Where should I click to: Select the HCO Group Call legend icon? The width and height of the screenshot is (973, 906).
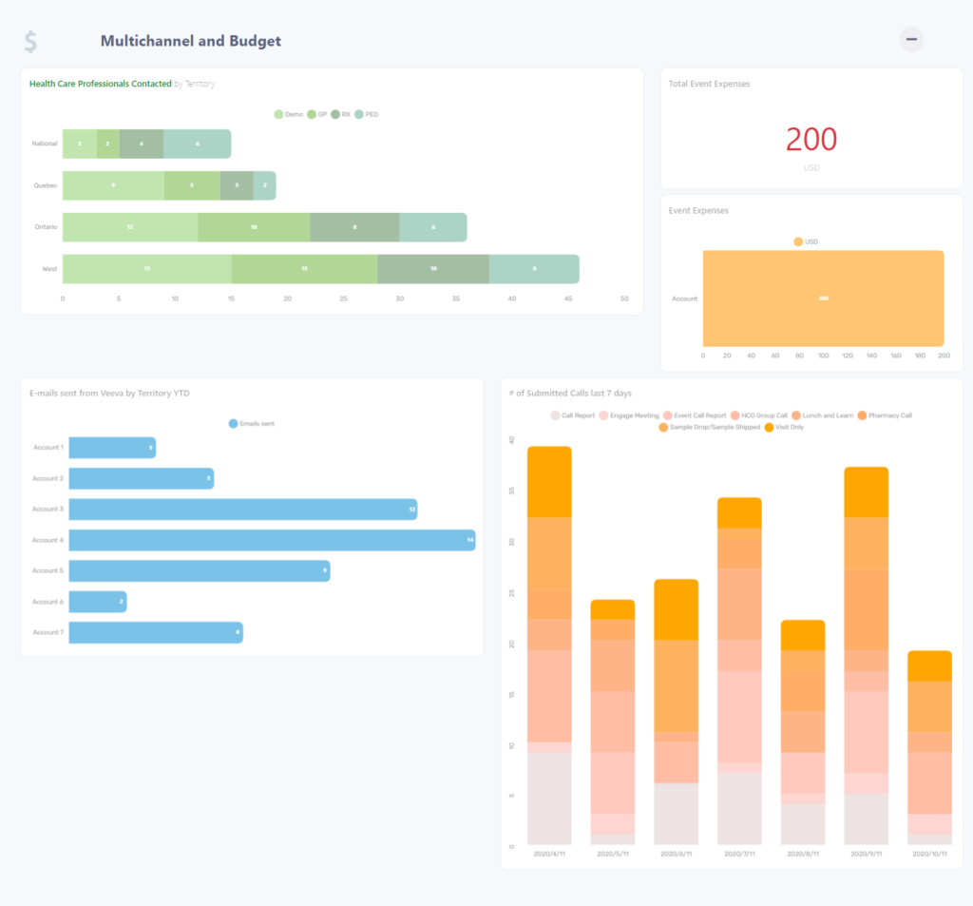[x=735, y=414]
